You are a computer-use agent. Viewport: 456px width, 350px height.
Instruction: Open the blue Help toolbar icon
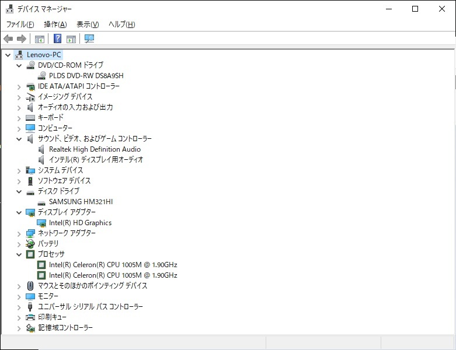(58, 38)
